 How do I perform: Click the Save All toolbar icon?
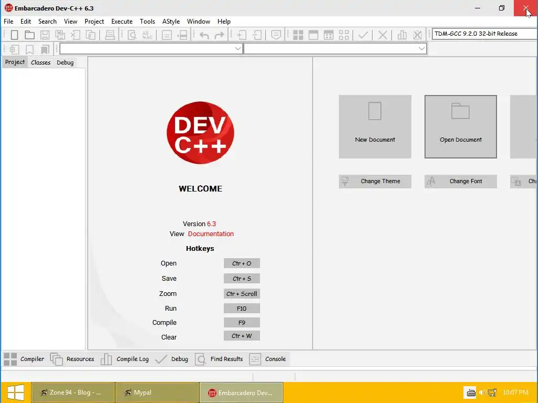tap(60, 35)
